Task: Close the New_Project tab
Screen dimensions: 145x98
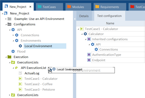Action: tap(30, 7)
